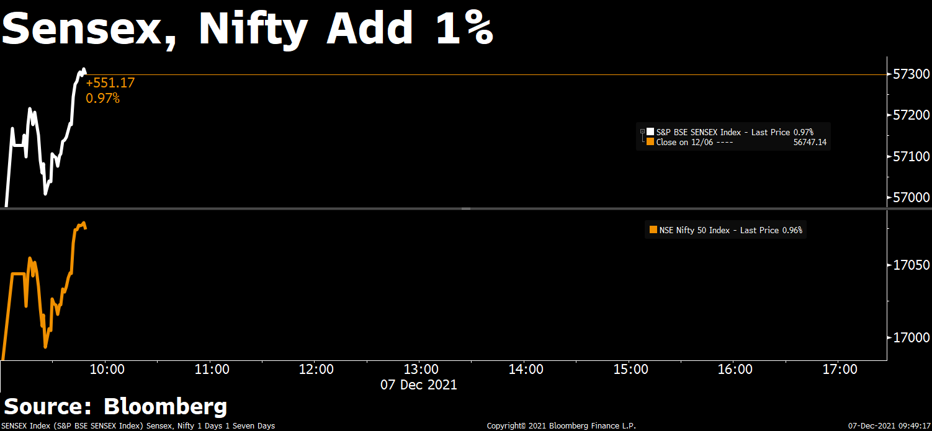Collapse the SENSEX legend tree expander
Image resolution: width=932 pixels, height=431 pixels.
coord(642,132)
